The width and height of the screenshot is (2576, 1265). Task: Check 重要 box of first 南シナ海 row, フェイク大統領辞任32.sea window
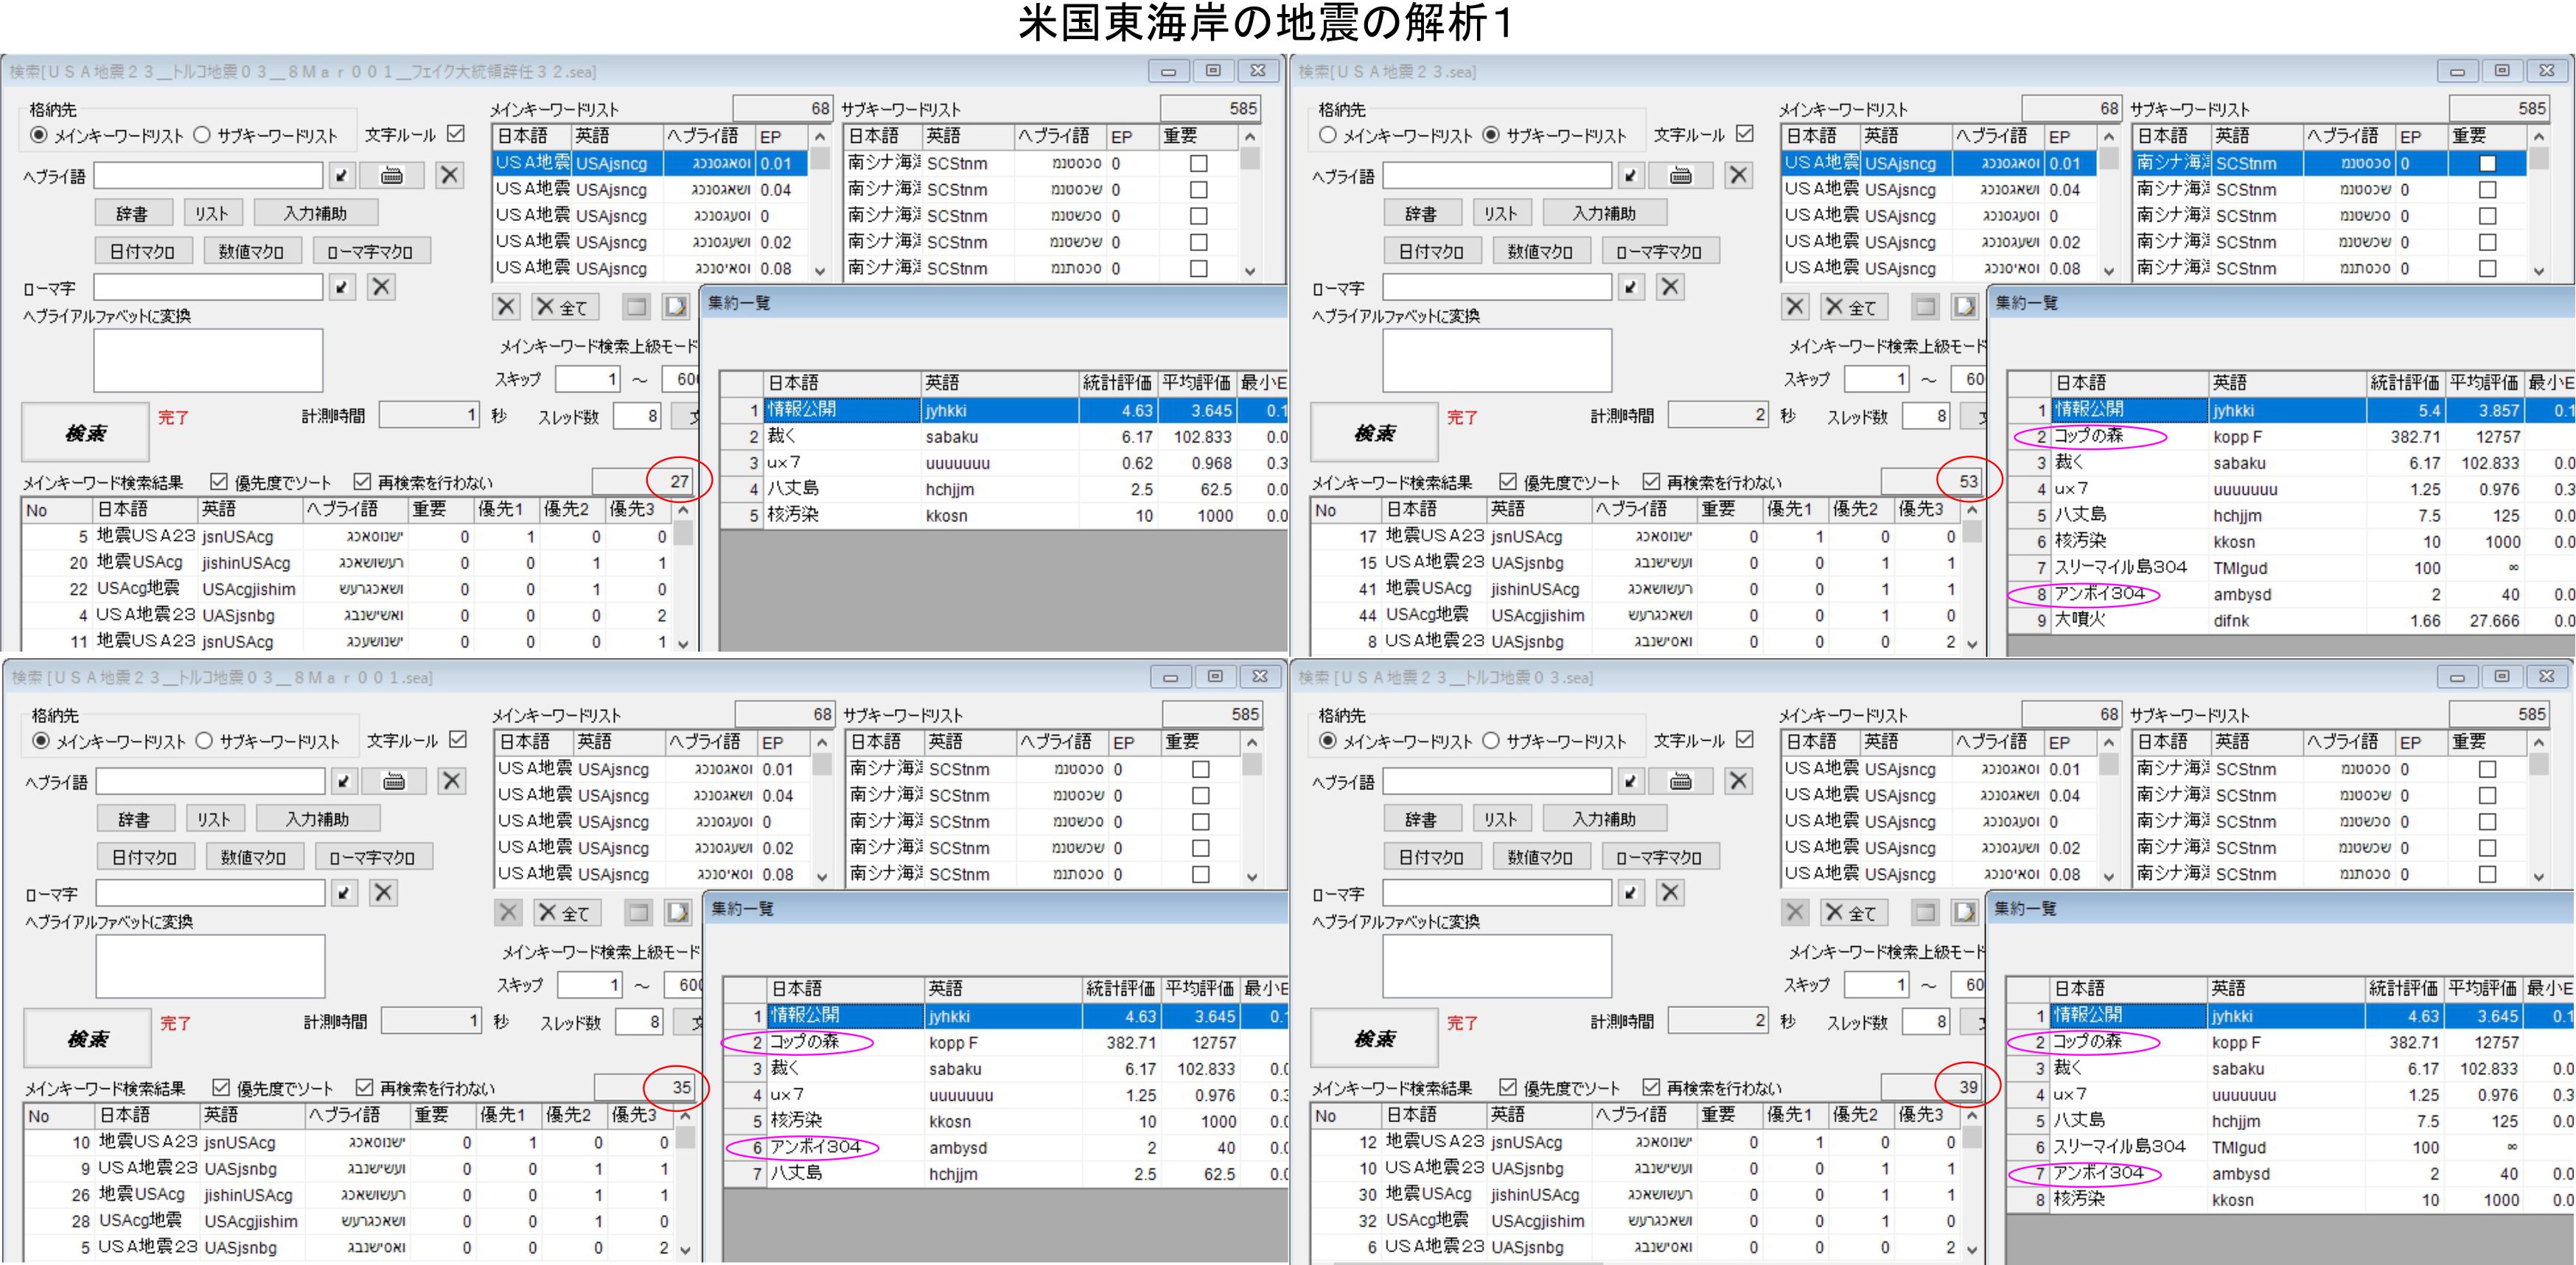pyautogui.click(x=1198, y=164)
